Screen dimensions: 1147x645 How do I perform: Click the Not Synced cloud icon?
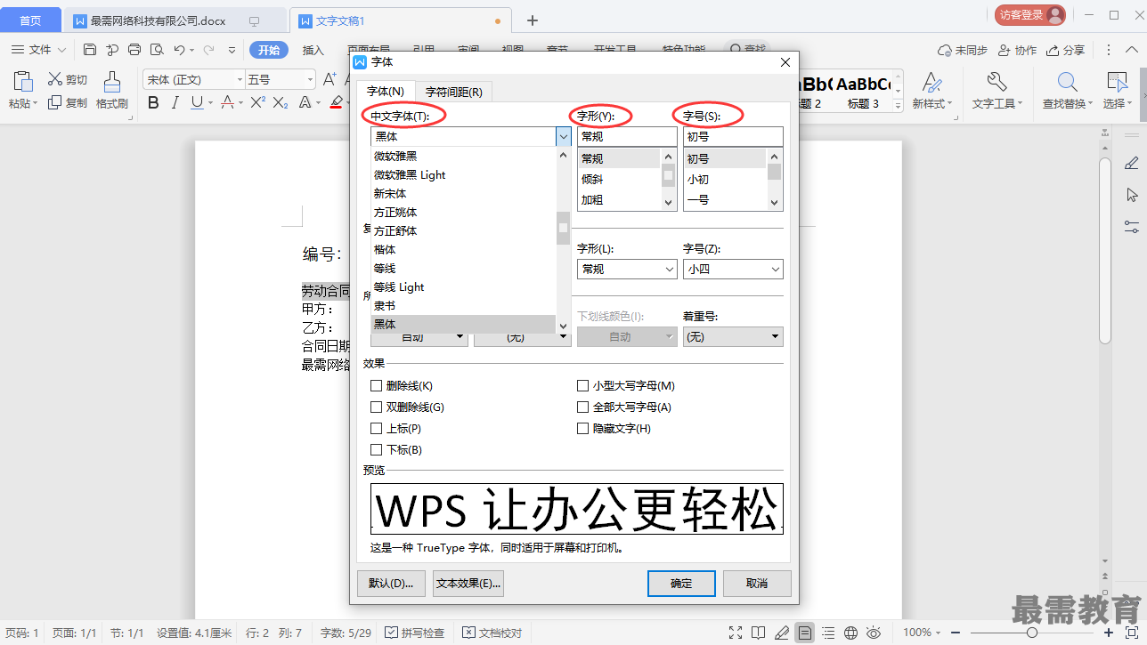click(945, 50)
